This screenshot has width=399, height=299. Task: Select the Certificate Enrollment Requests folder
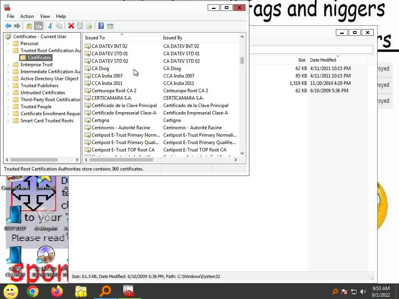(50, 114)
